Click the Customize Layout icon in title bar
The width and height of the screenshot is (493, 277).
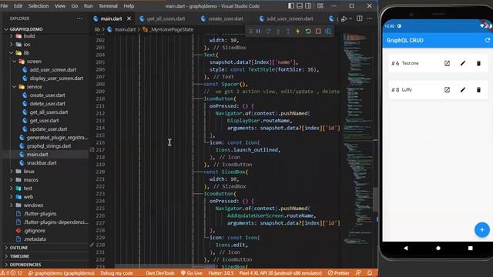click(320, 5)
